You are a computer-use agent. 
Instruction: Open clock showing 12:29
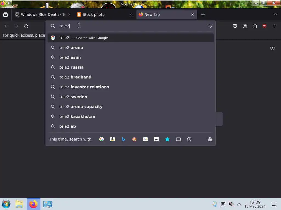click(x=255, y=204)
